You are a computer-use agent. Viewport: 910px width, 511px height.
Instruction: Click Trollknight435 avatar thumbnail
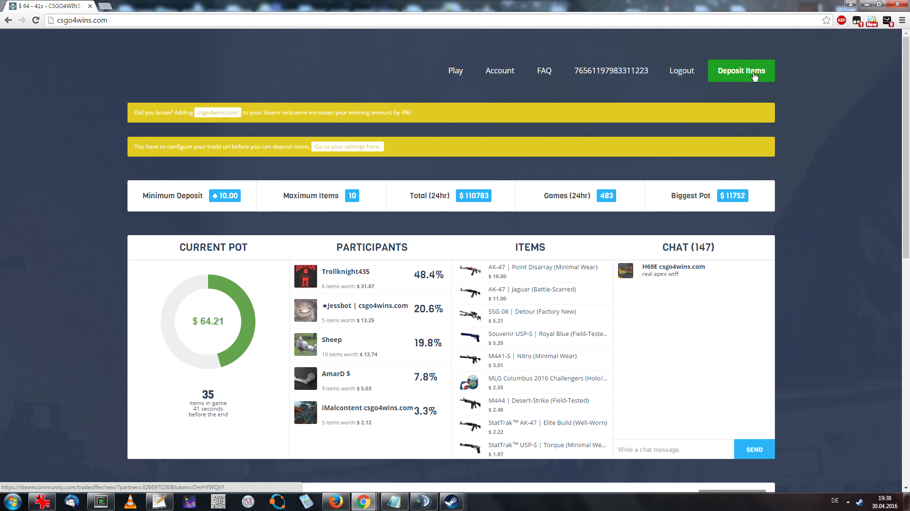tap(305, 276)
